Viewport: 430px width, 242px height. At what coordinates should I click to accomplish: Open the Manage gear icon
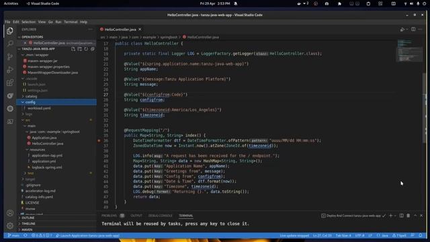pos(10,226)
